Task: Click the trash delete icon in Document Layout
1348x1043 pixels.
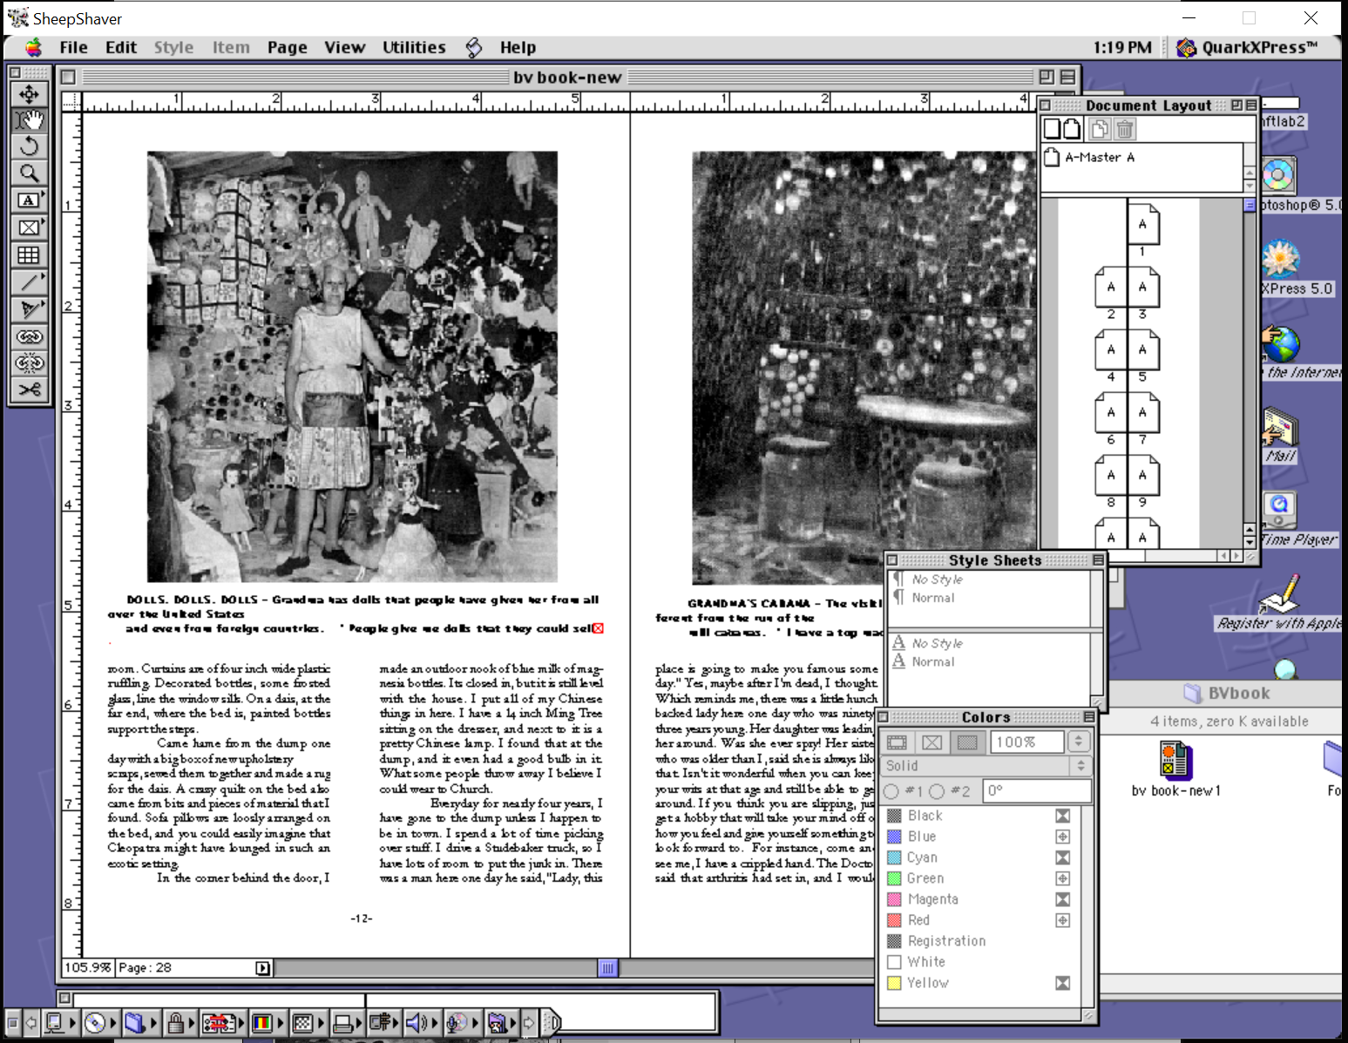Action: (1124, 129)
